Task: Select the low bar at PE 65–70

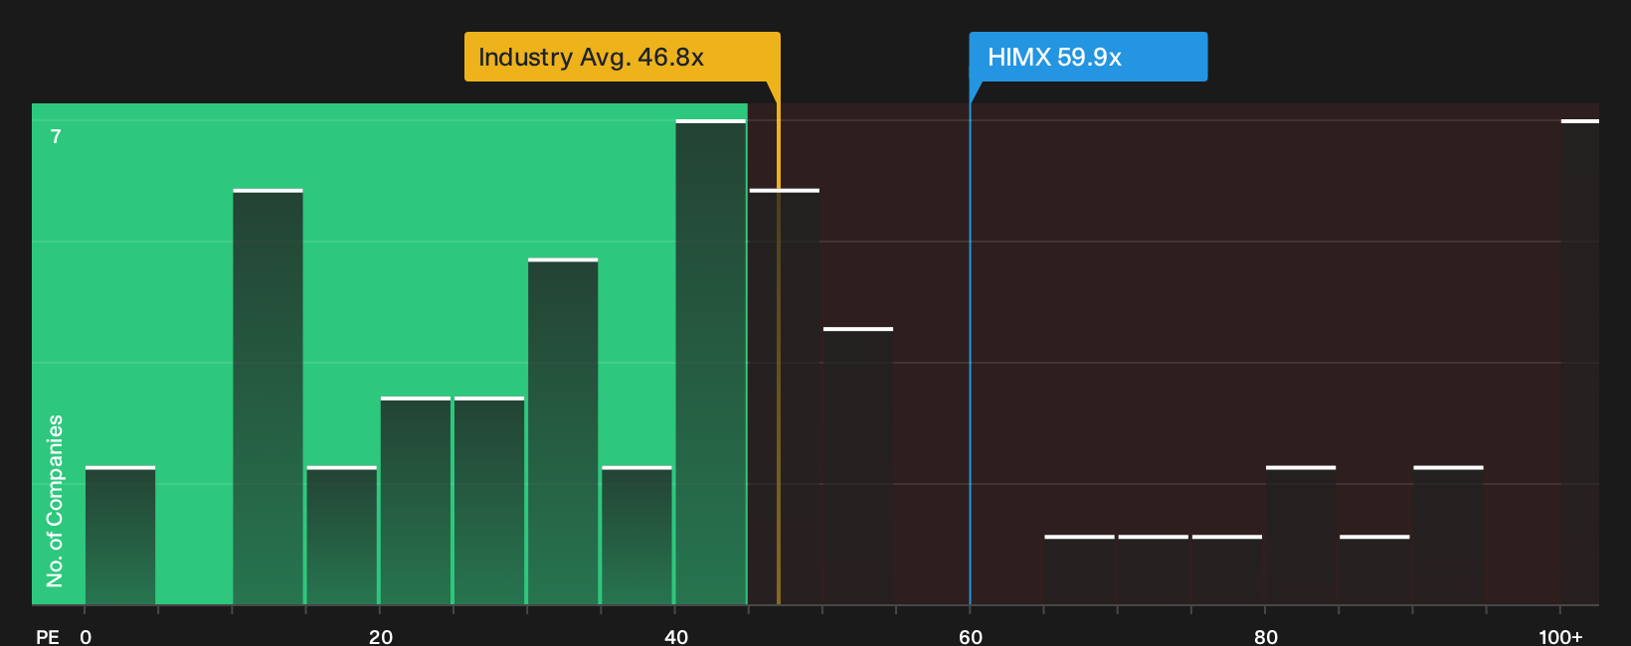Action: (x=1079, y=570)
